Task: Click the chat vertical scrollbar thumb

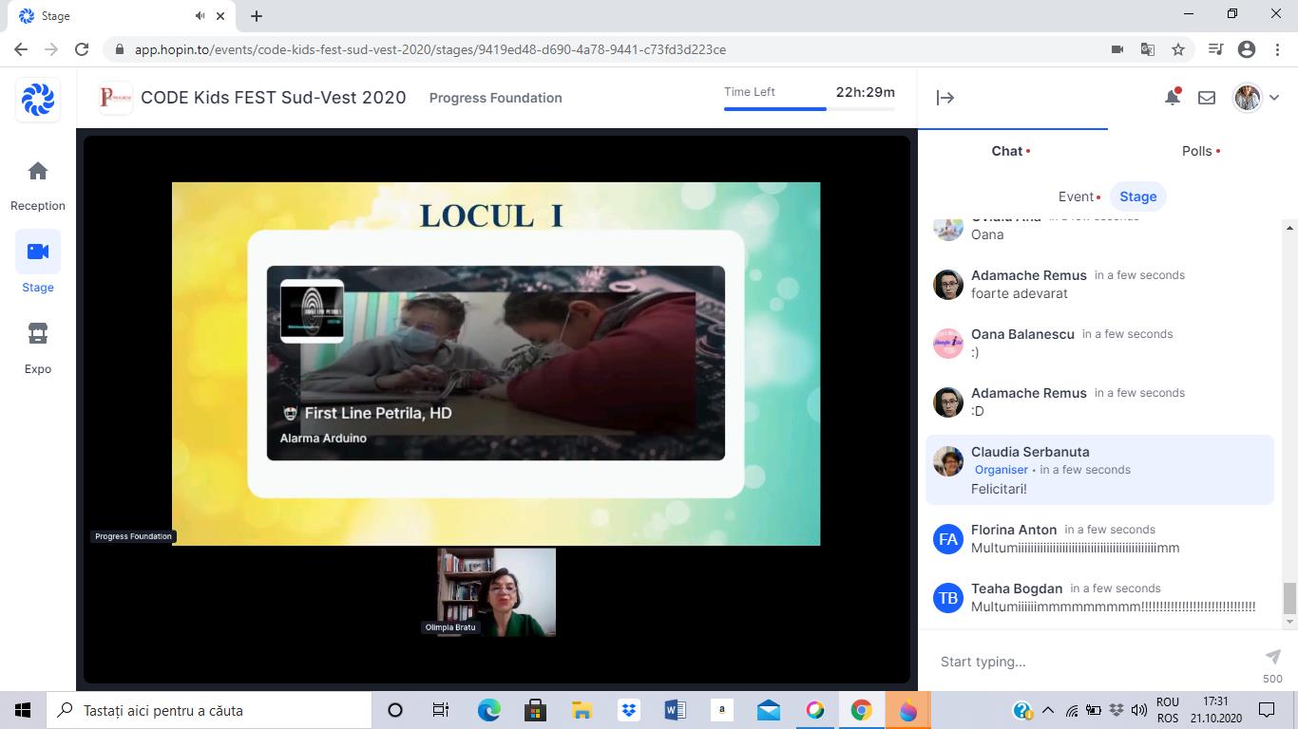Action: tap(1289, 598)
